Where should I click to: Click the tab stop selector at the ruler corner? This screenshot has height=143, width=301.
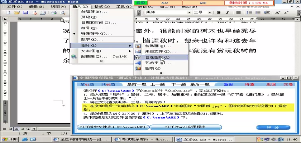coord(5,19)
